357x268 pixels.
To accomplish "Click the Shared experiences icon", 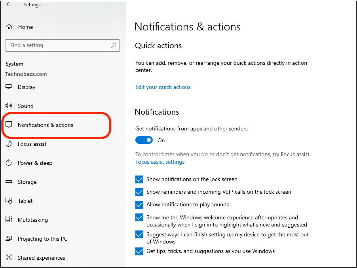I will 9,257.
